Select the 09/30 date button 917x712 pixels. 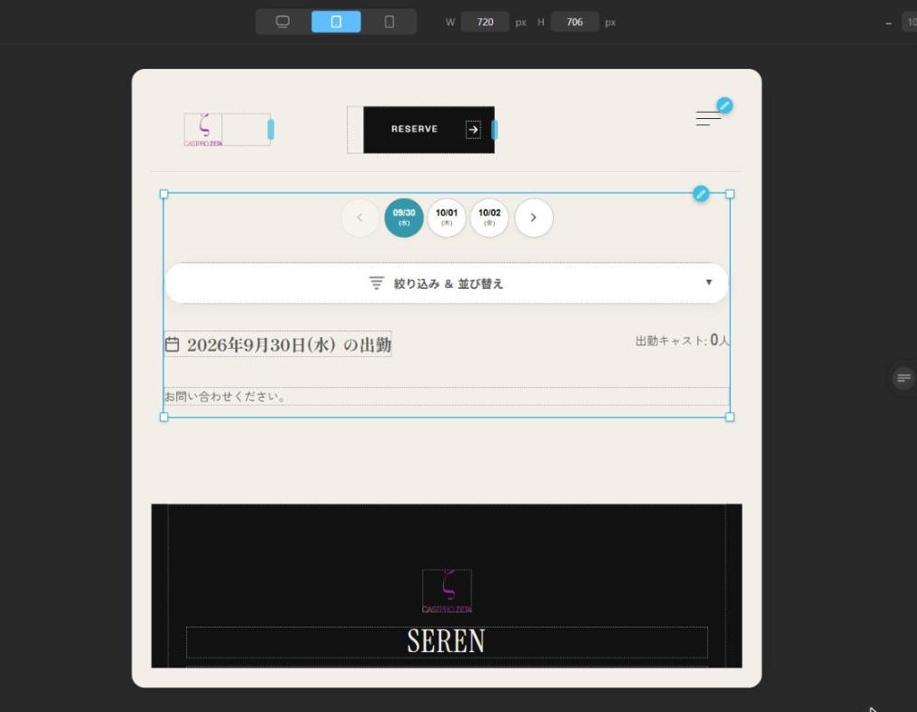[403, 218]
